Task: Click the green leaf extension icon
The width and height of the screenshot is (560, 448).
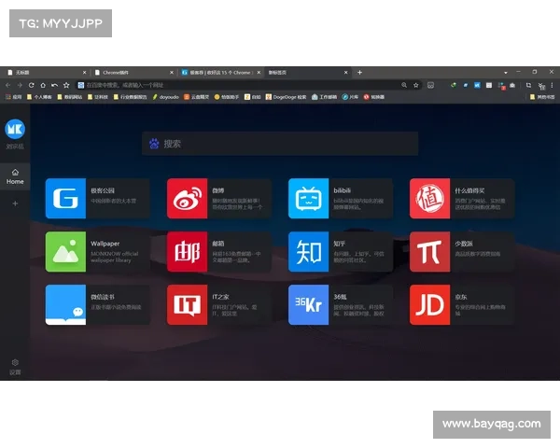Action: (454, 85)
